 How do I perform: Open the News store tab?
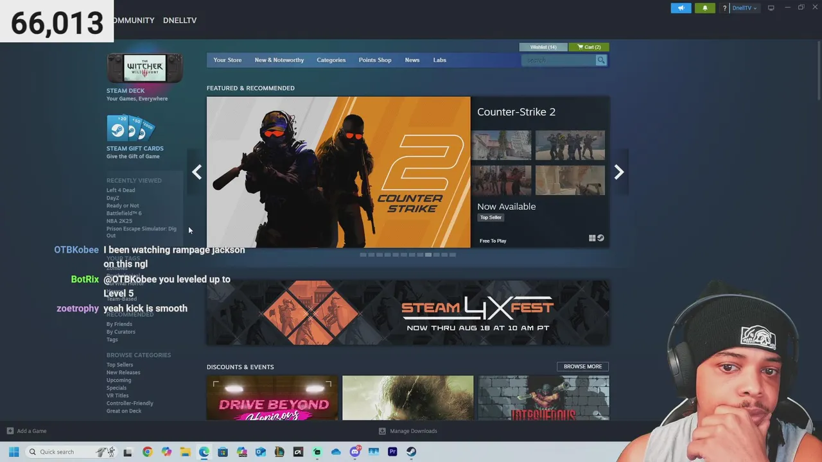pos(412,60)
